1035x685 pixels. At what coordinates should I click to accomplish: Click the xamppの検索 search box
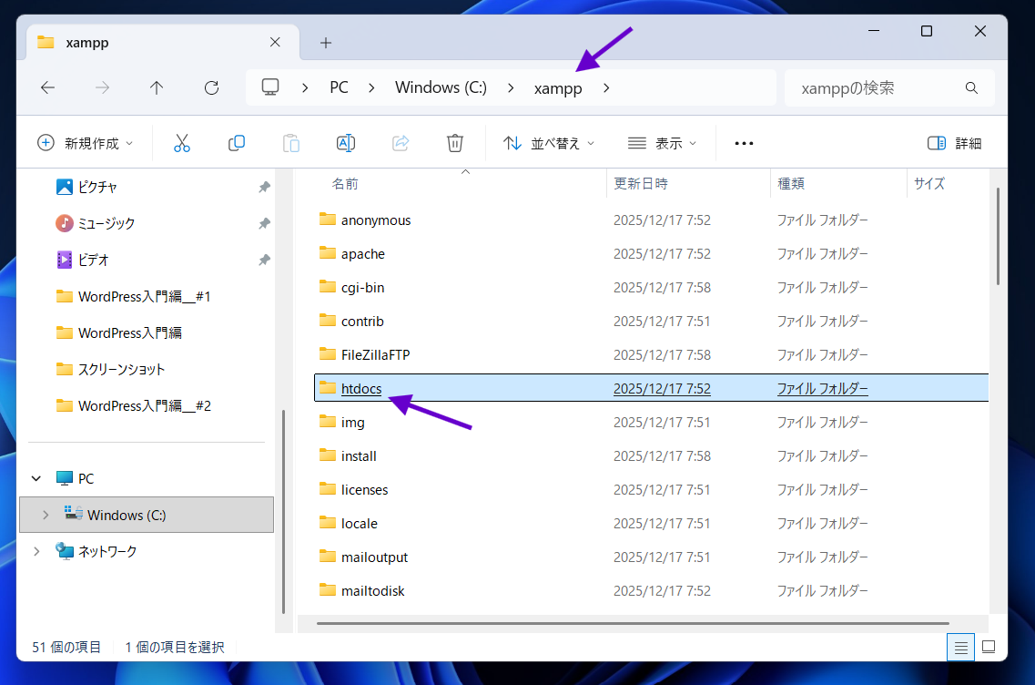coord(878,87)
